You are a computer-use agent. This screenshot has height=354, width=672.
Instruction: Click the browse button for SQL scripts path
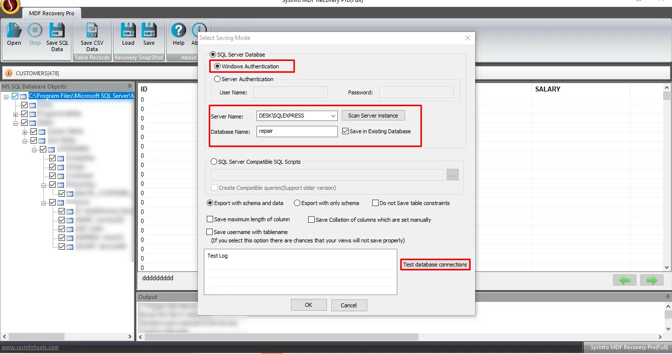pos(452,175)
